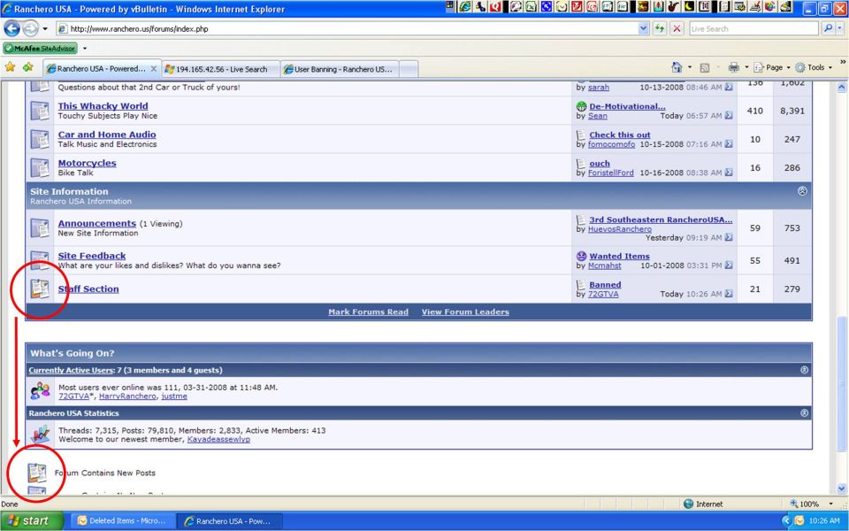Open 3rd Southeastern RancheroUSA... thread
Viewport: 849px width, 531px height.
coord(661,219)
